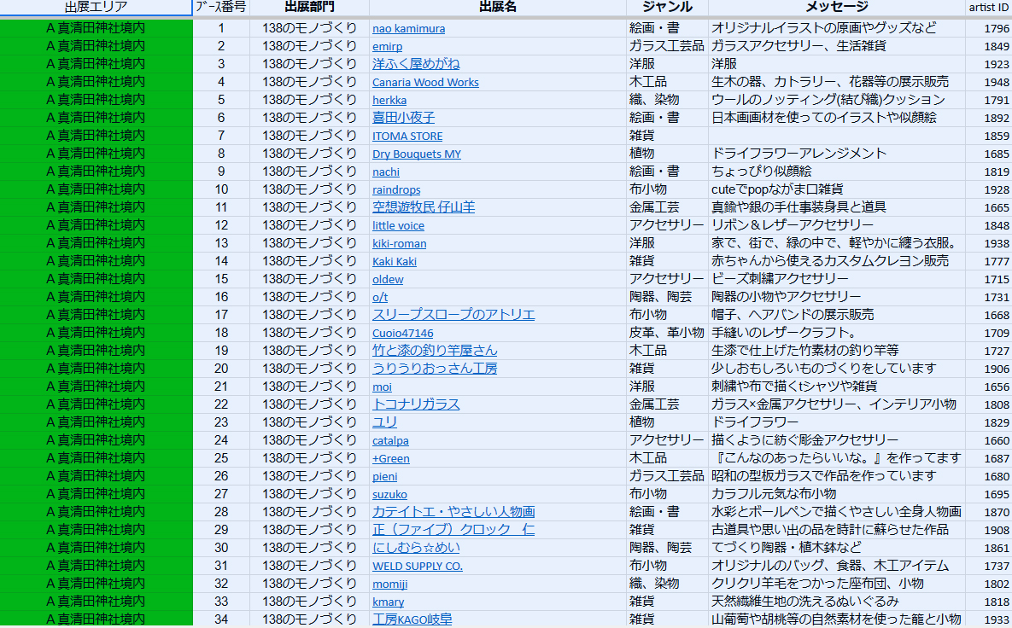The width and height of the screenshot is (1012, 628).
Task: Open the Cuoio47146 link
Action: pos(403,333)
